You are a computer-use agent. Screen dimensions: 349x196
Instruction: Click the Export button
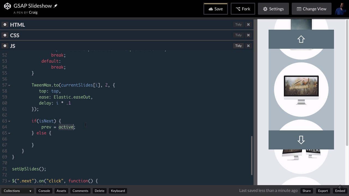point(323,191)
